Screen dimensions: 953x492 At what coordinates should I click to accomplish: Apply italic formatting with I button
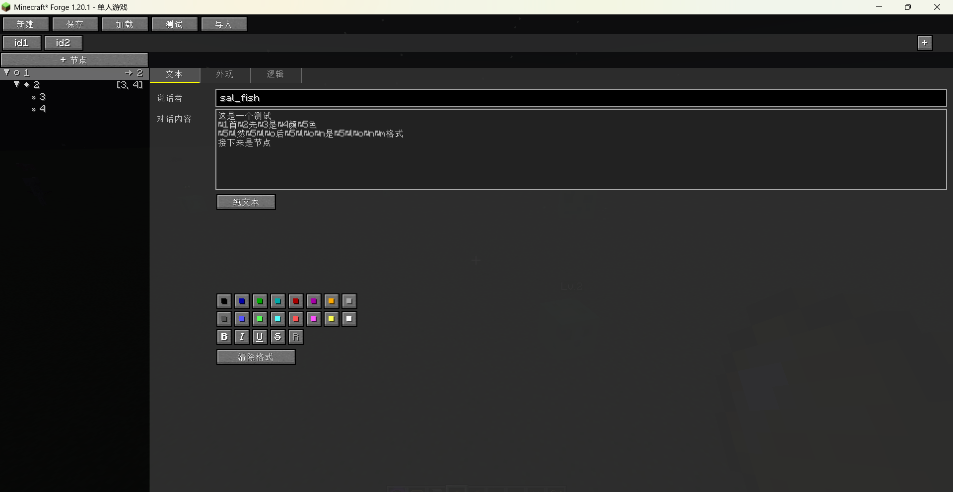(242, 337)
